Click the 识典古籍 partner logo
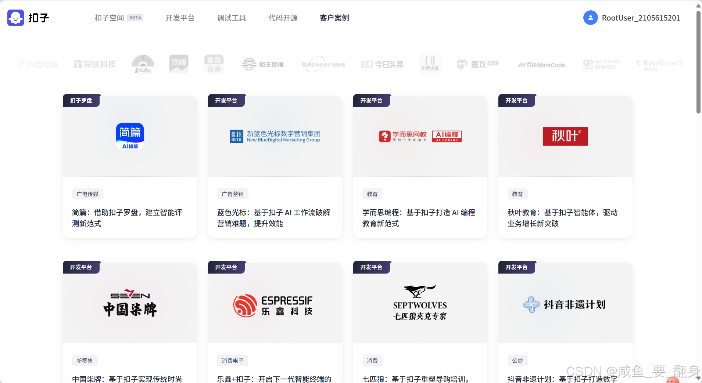 (430, 64)
